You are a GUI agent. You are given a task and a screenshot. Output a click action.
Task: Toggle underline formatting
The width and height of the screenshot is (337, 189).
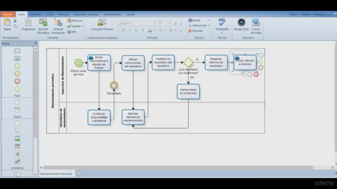[136, 30]
